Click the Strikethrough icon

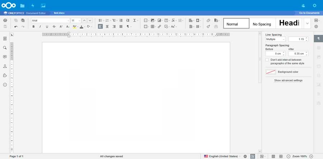click(54, 27)
